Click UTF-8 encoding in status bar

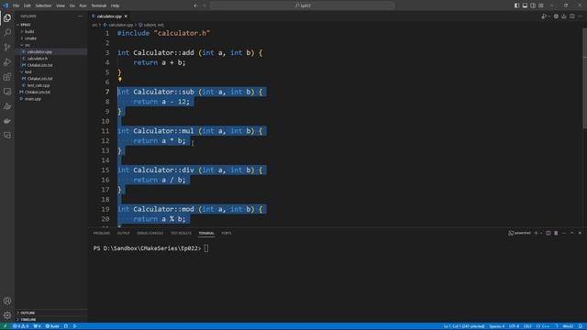pos(514,326)
